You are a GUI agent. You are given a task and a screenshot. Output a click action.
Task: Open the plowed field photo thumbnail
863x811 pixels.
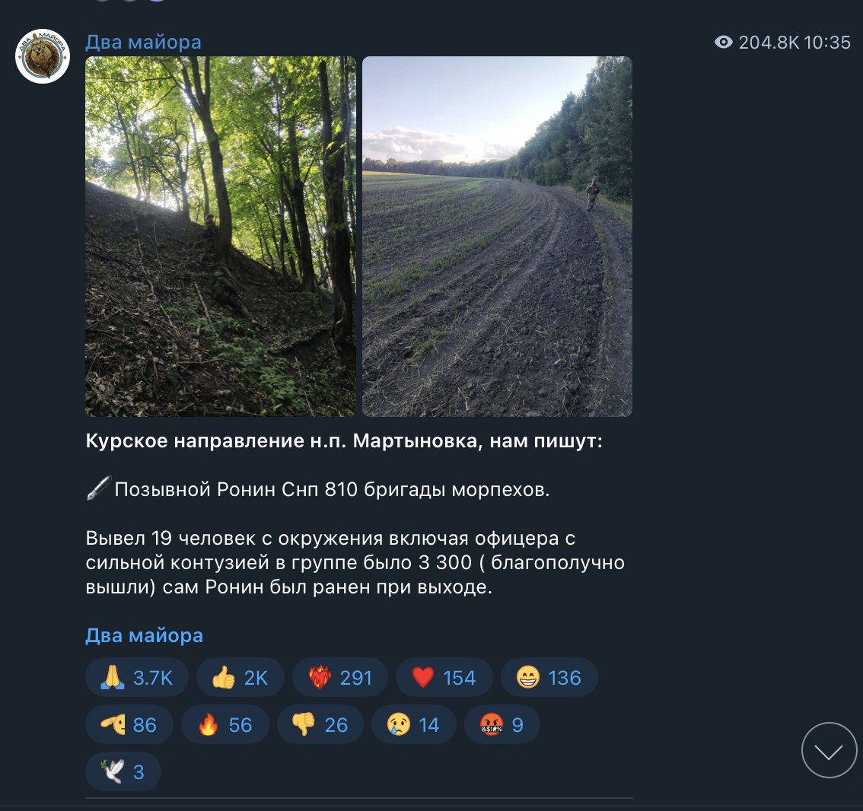click(x=497, y=237)
